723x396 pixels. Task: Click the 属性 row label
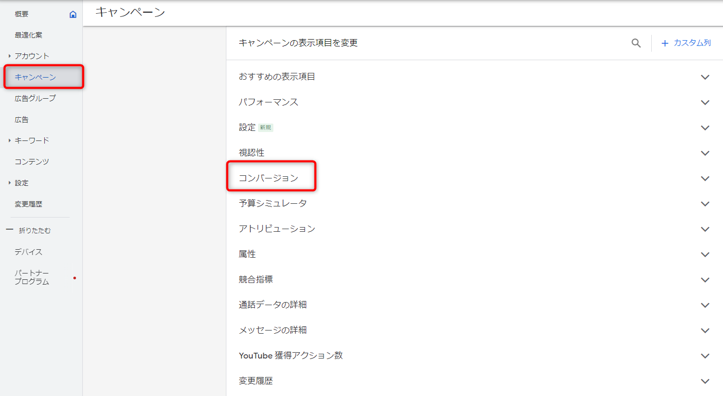pos(247,254)
